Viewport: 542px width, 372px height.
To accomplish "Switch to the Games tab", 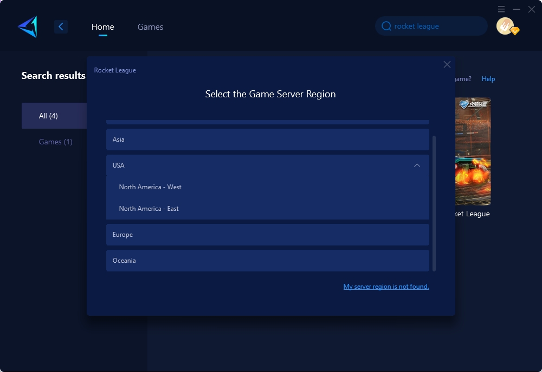I will (150, 26).
